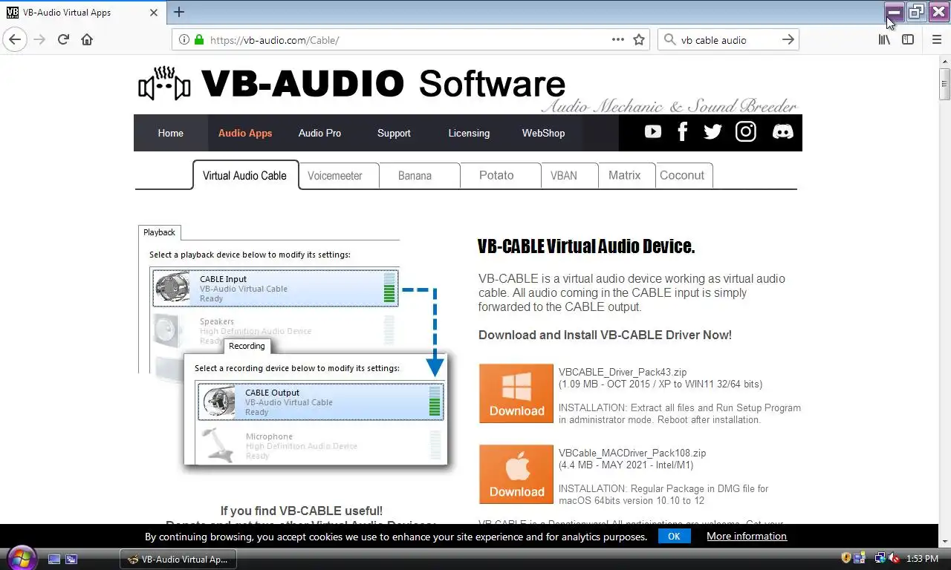Close the VB-Audio Virtual Apps tab
Image resolution: width=951 pixels, height=570 pixels.
(154, 13)
